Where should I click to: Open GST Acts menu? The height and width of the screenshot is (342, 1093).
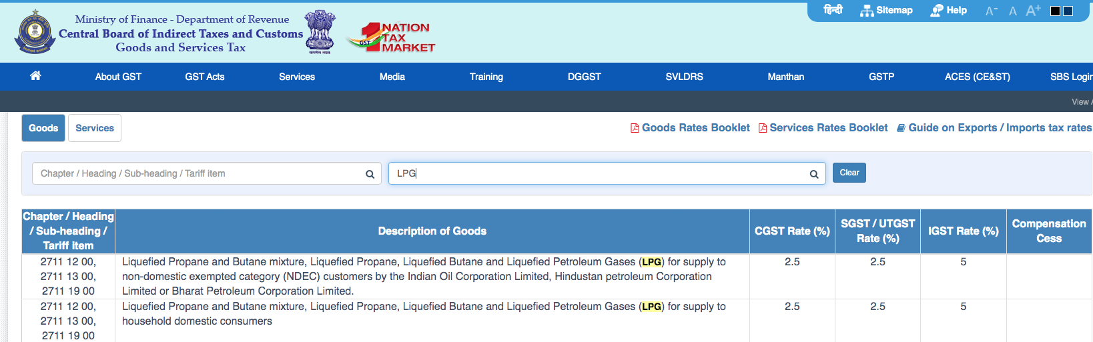[205, 77]
